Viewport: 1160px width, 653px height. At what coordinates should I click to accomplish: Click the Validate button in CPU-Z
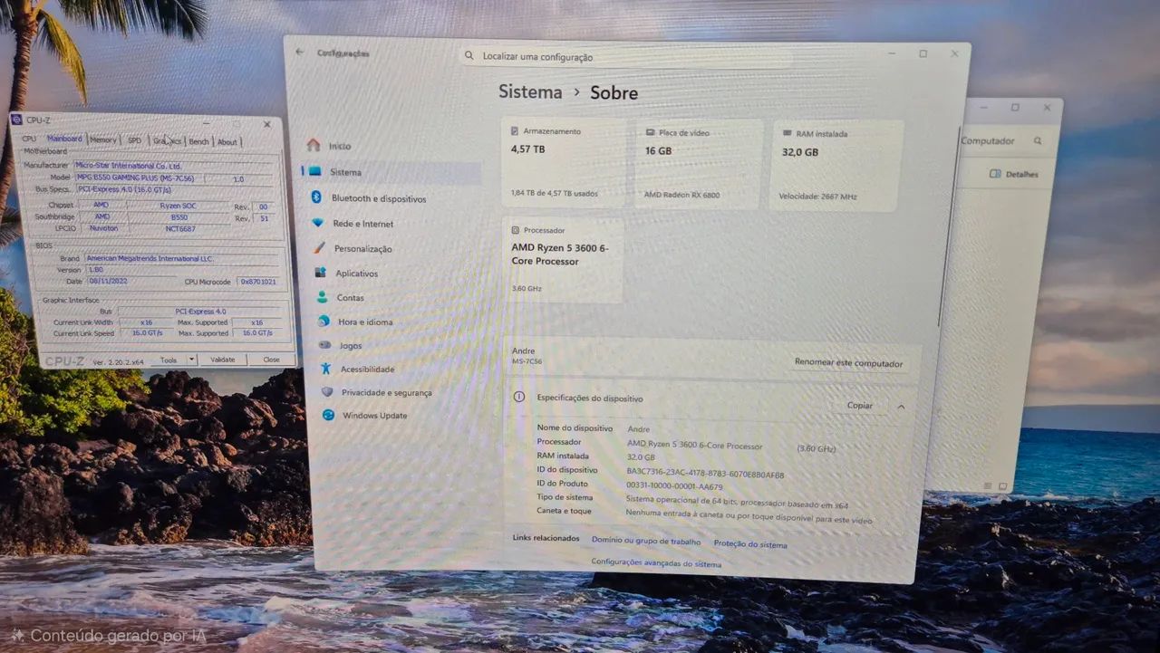[222, 360]
